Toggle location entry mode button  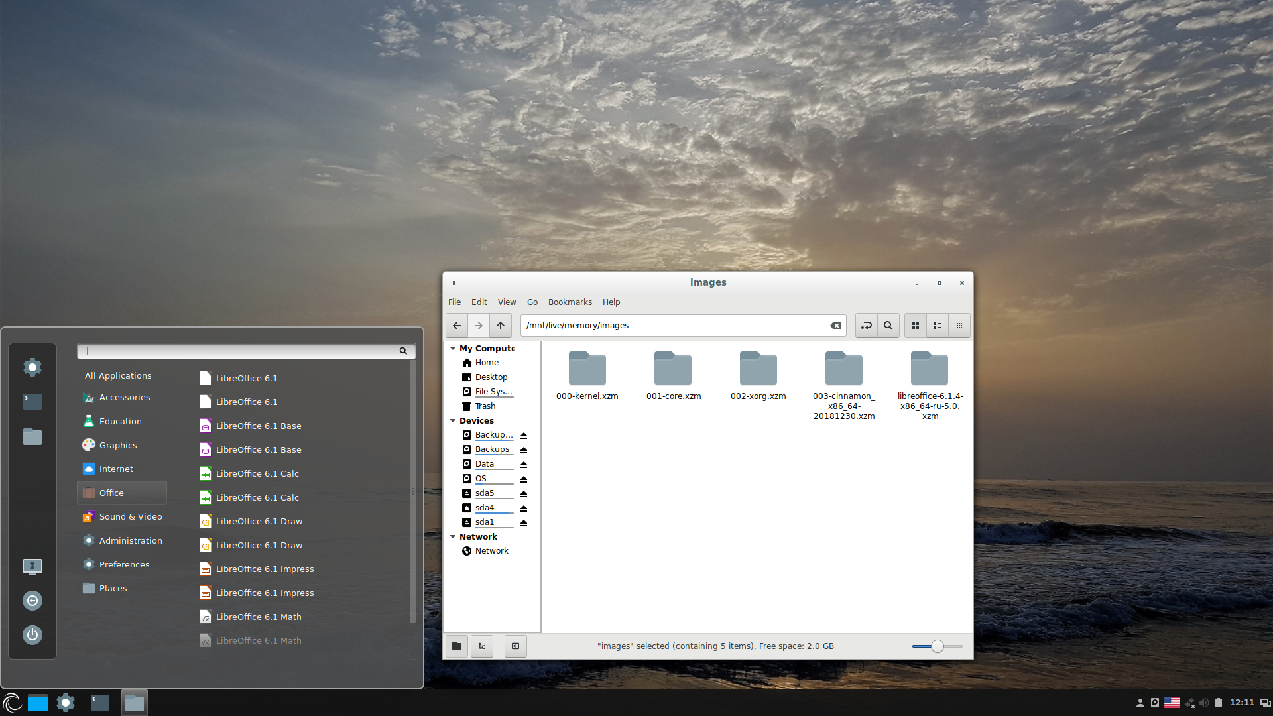866,326
